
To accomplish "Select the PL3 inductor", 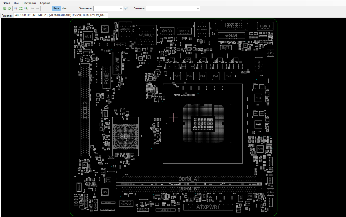I will click(x=258, y=98).
